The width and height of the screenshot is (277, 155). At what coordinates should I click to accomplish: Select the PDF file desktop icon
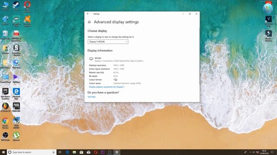[16, 36]
